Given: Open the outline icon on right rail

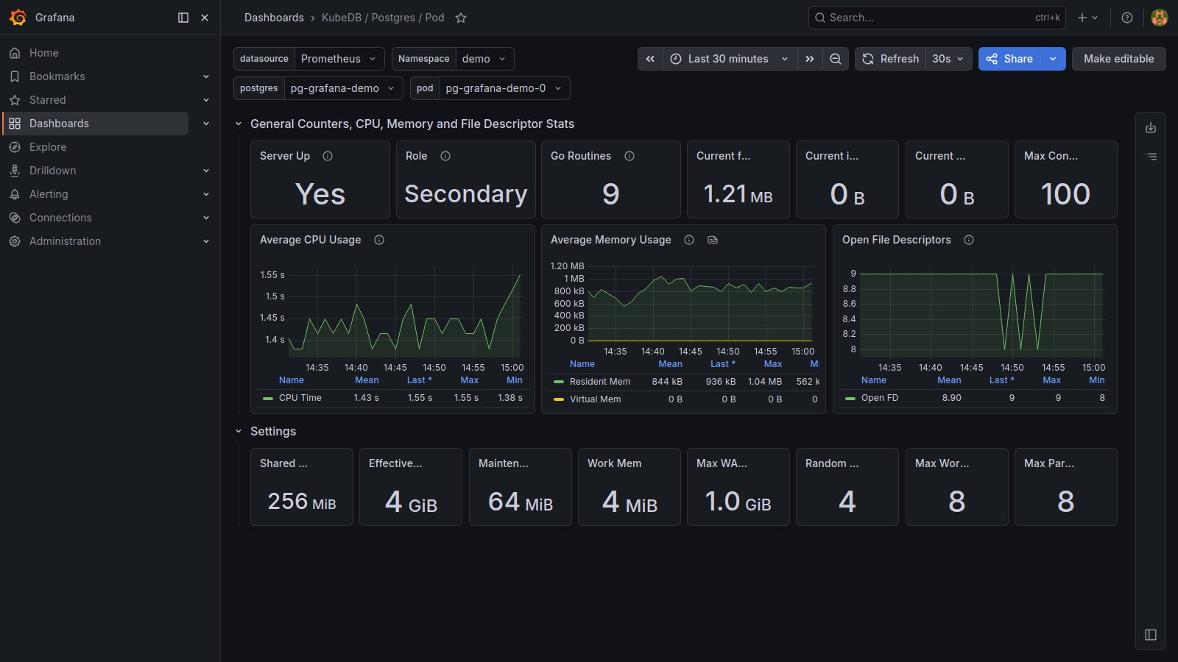Looking at the screenshot, I should point(1151,157).
